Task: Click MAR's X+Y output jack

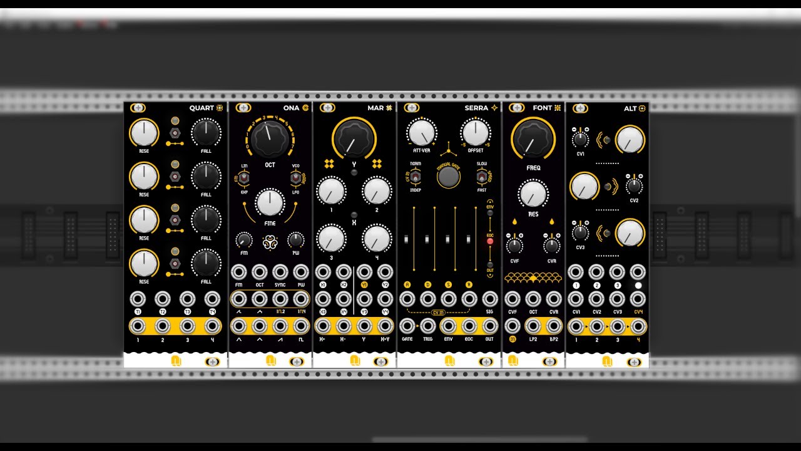Action: [x=385, y=326]
